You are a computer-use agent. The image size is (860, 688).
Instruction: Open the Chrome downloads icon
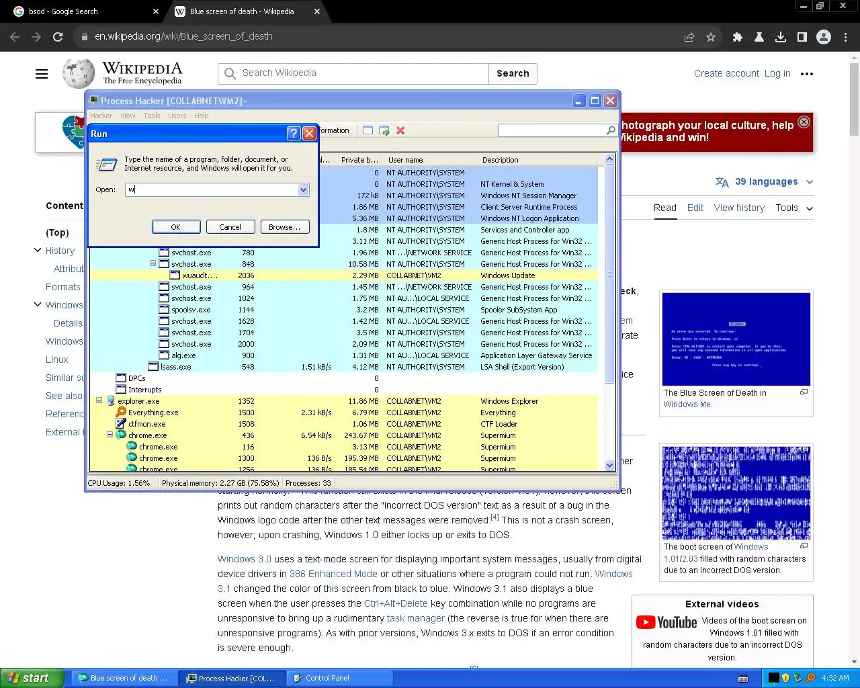(781, 37)
